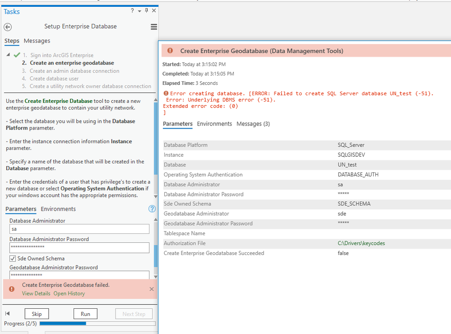The image size is (451, 334).
Task: Click the Database Administrator input field
Action: click(79, 229)
